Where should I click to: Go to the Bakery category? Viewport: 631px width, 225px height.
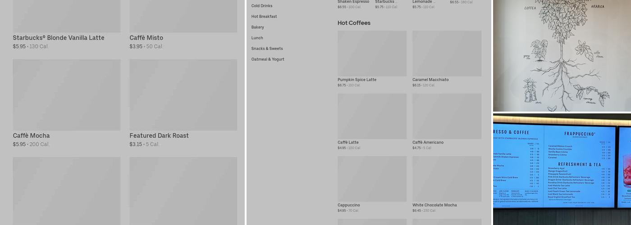coord(258,27)
